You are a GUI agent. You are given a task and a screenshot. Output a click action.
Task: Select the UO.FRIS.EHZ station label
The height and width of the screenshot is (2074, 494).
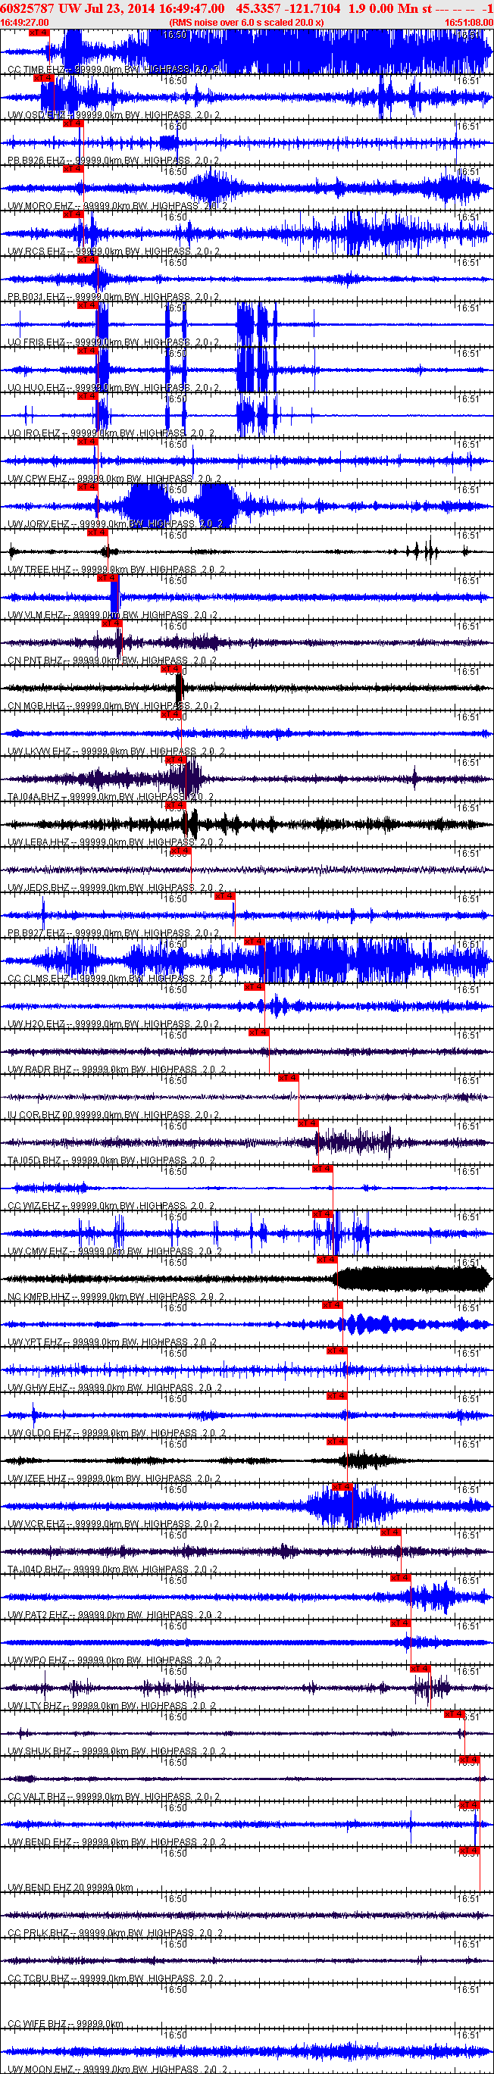pos(113,343)
